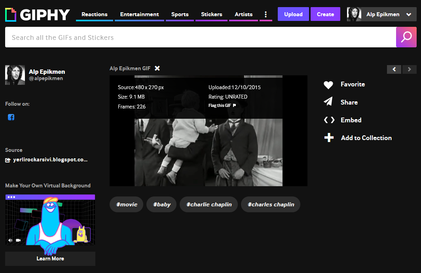Select the #charlie chaplin tag

tap(209, 204)
